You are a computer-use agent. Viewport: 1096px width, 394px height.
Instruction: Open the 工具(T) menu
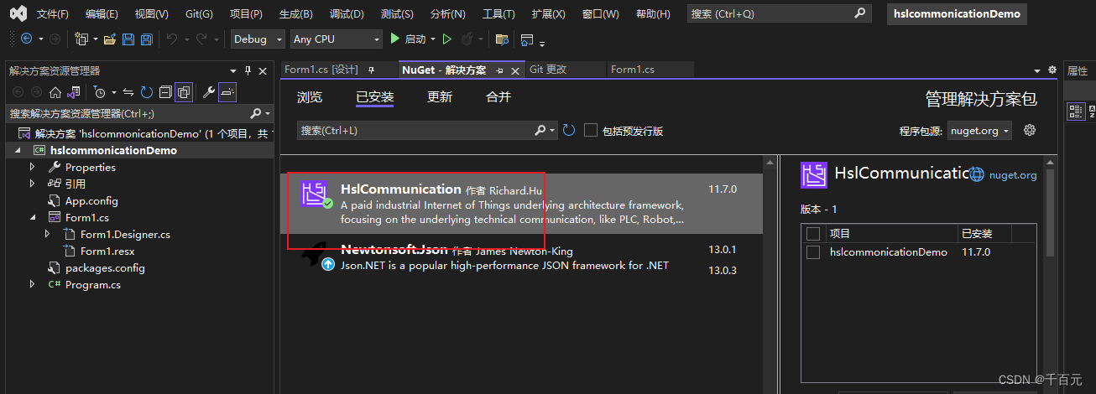498,14
